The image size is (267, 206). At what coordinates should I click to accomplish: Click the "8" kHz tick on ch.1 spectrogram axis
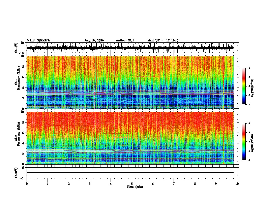[23, 67]
